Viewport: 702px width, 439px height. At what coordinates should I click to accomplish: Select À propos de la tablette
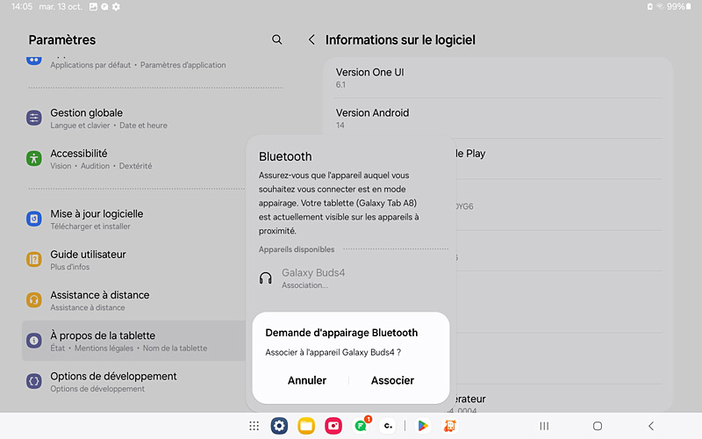[134, 341]
